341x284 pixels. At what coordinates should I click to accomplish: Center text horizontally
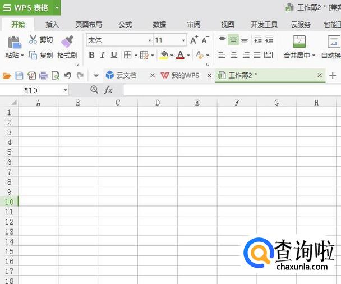click(234, 55)
